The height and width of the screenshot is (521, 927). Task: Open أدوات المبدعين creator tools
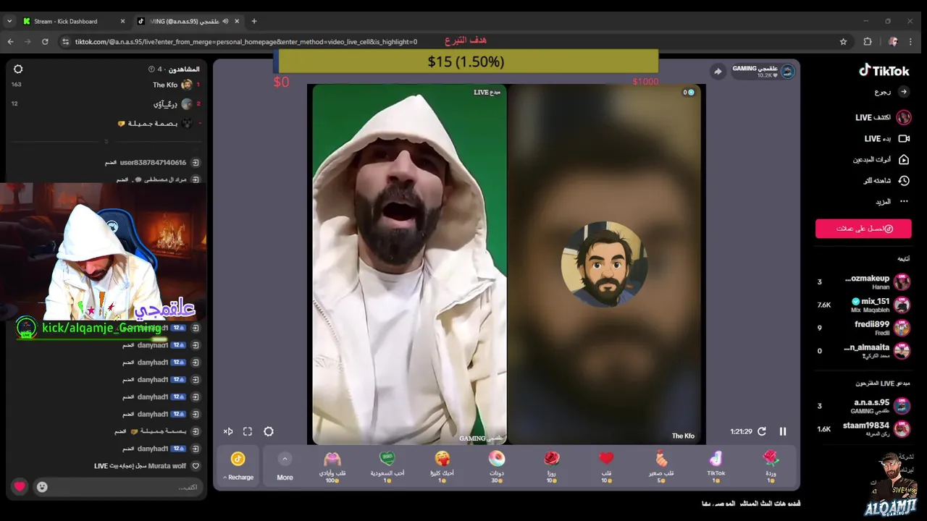click(881, 159)
